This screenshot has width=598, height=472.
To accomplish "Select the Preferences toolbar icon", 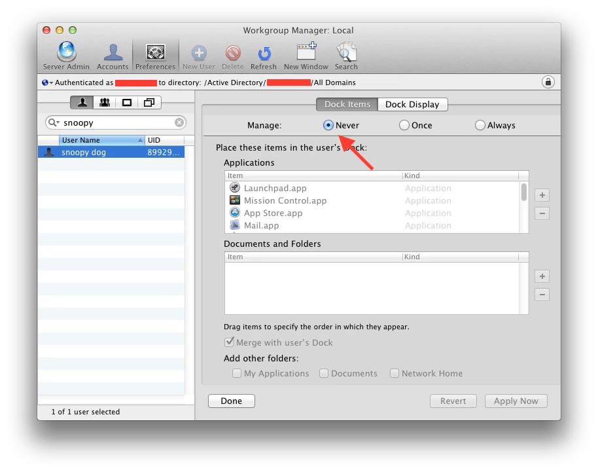I will pos(155,56).
